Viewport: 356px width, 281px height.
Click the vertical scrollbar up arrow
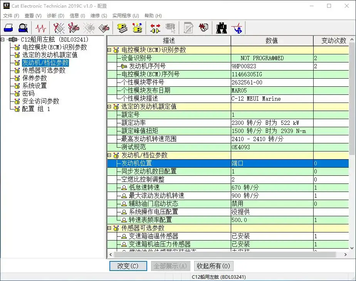[352, 39]
